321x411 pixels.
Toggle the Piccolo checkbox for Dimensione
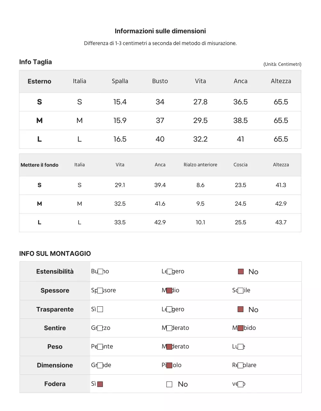pyautogui.click(x=169, y=365)
